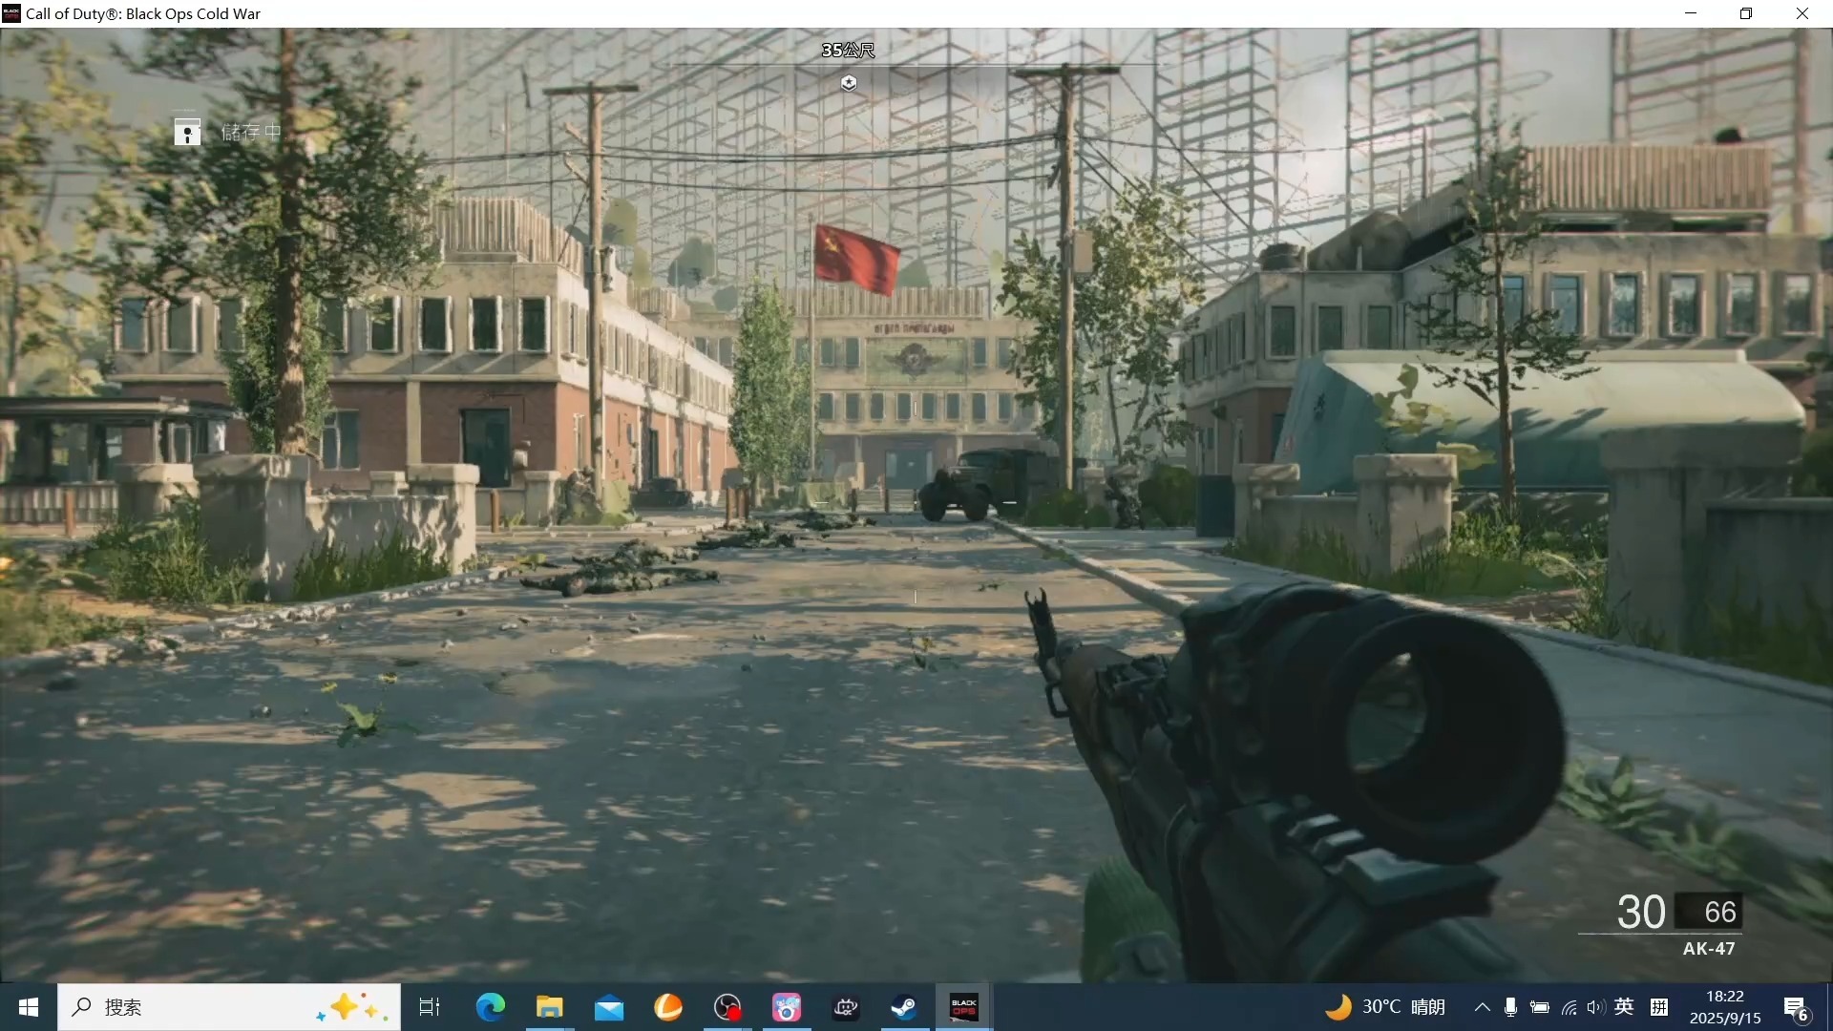The width and height of the screenshot is (1833, 1031).
Task: Switch to Steam on the taskbar
Action: [x=904, y=1007]
